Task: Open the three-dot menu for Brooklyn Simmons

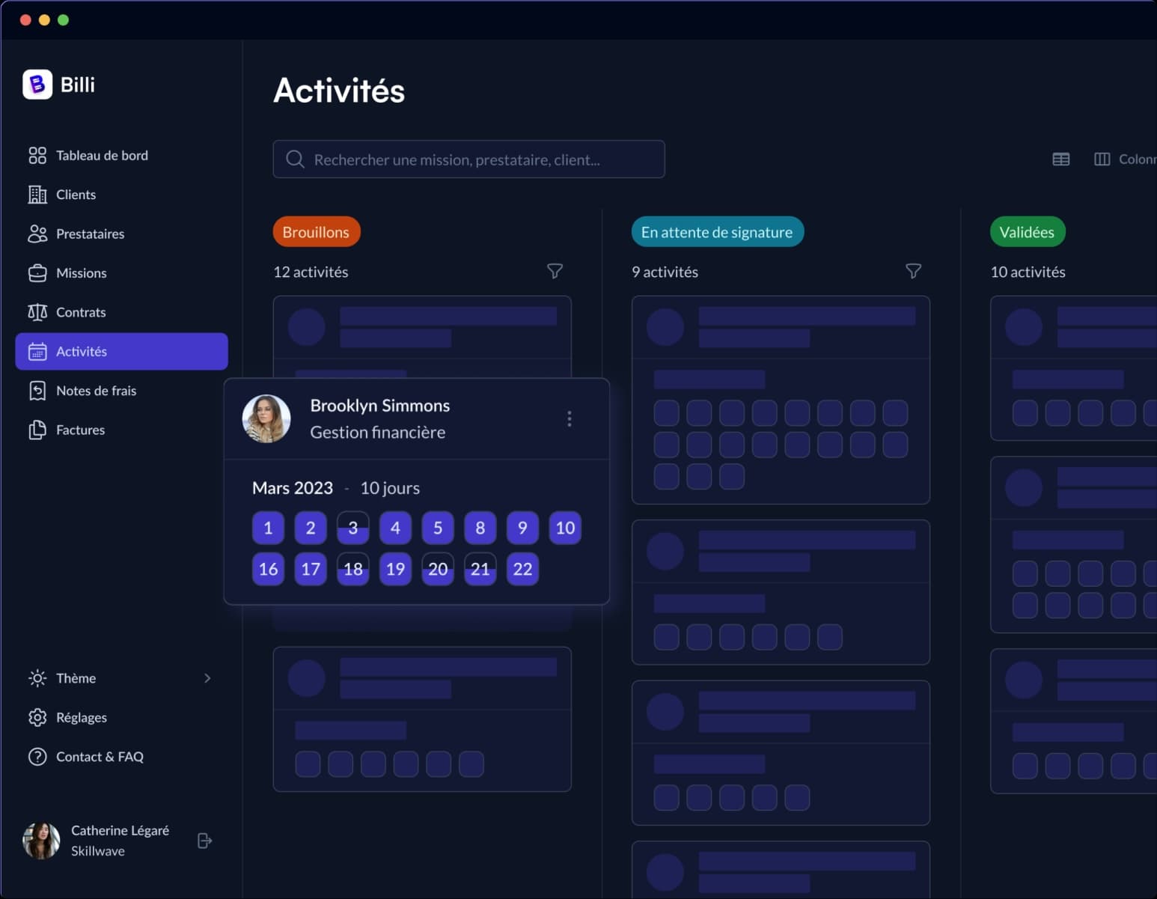Action: pyautogui.click(x=569, y=418)
